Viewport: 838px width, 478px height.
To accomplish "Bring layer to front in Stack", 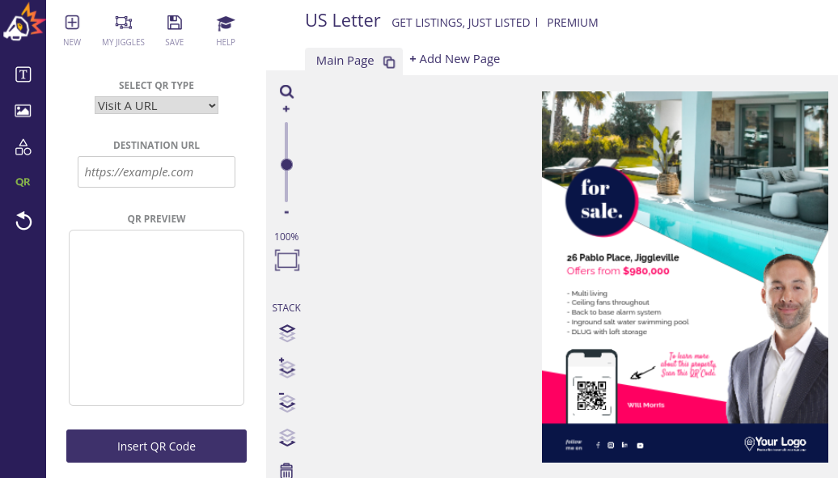I will click(x=287, y=332).
